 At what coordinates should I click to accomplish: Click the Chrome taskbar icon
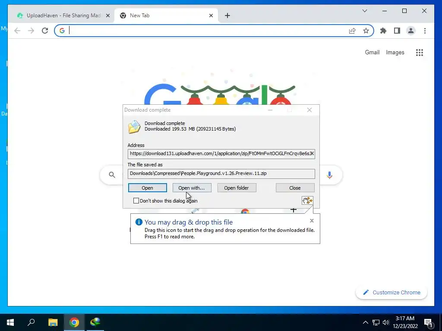point(74,322)
